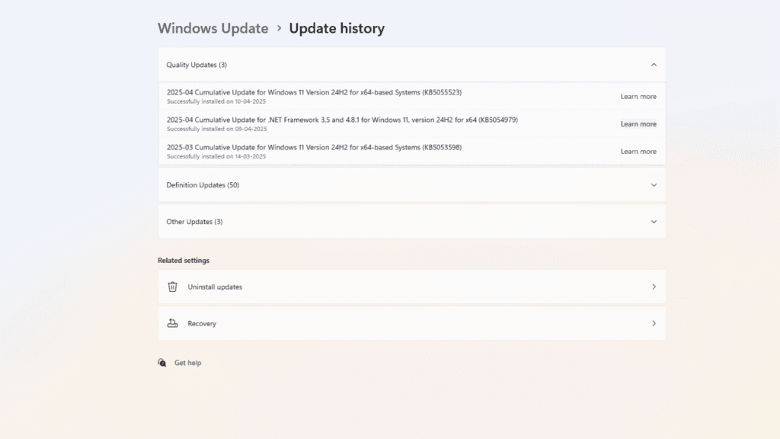Click the Update history page title
780x439 pixels.
(x=337, y=28)
